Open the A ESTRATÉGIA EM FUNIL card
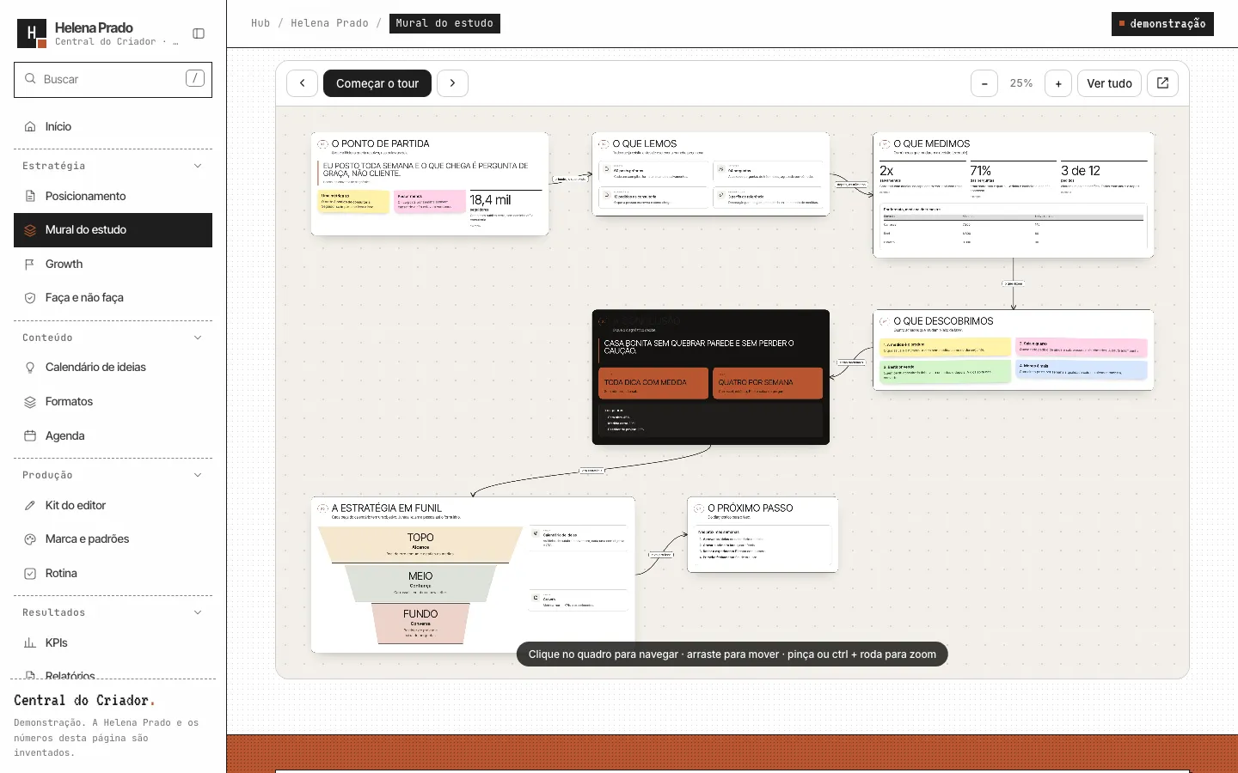Viewport: 1238px width, 773px height. pyautogui.click(x=473, y=575)
